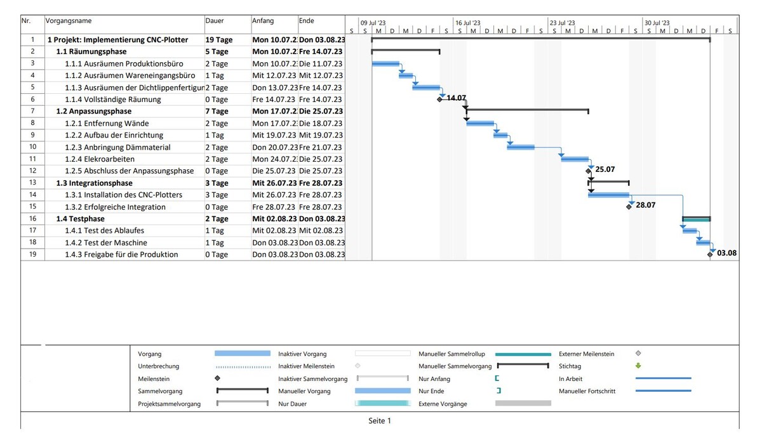The image size is (762, 433).
Task: Click the Vorgangsname column header
Action: tap(69, 21)
